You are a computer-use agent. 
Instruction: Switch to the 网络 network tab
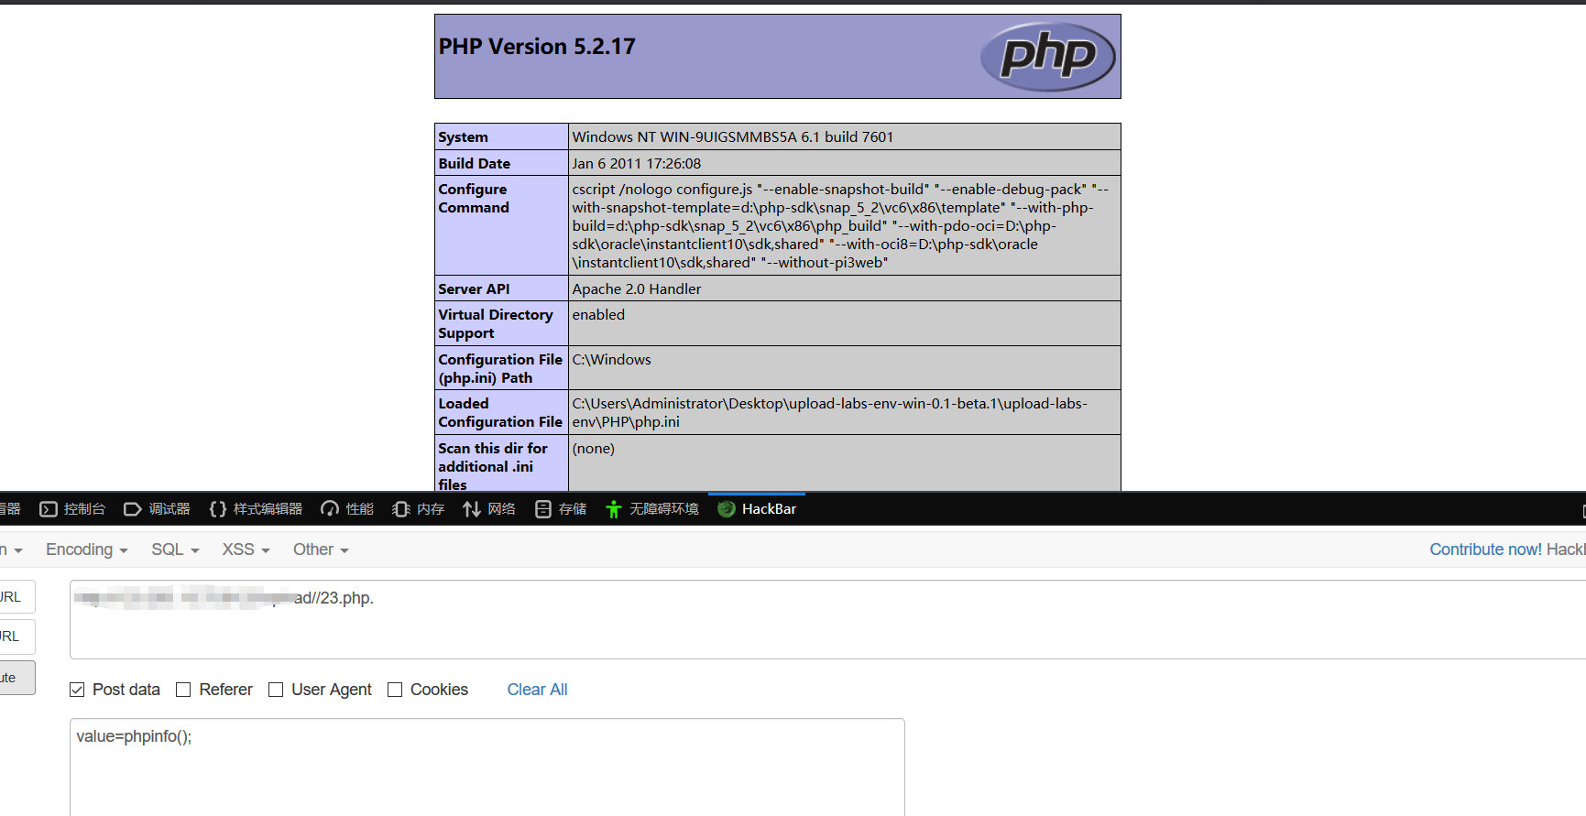[489, 509]
